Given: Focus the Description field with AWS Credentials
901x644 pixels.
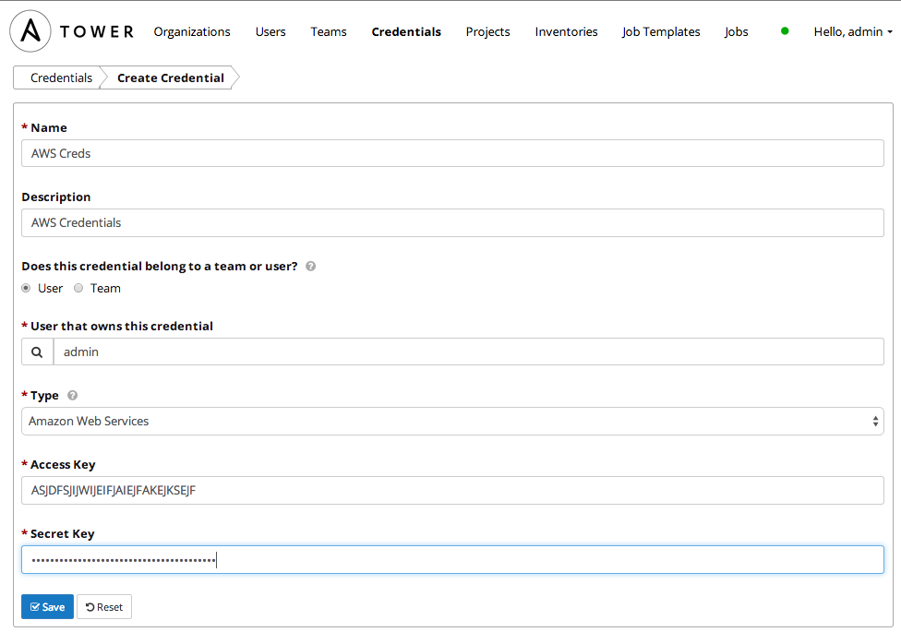Looking at the screenshot, I should [x=452, y=223].
